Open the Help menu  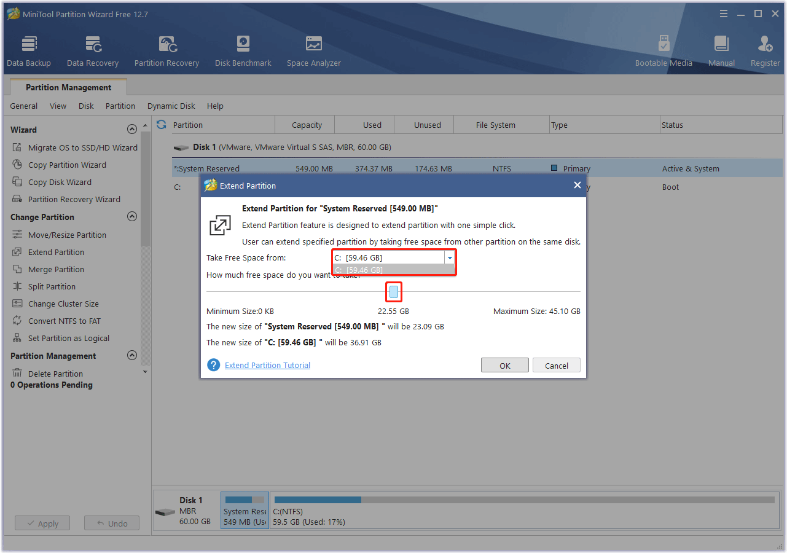tap(215, 106)
